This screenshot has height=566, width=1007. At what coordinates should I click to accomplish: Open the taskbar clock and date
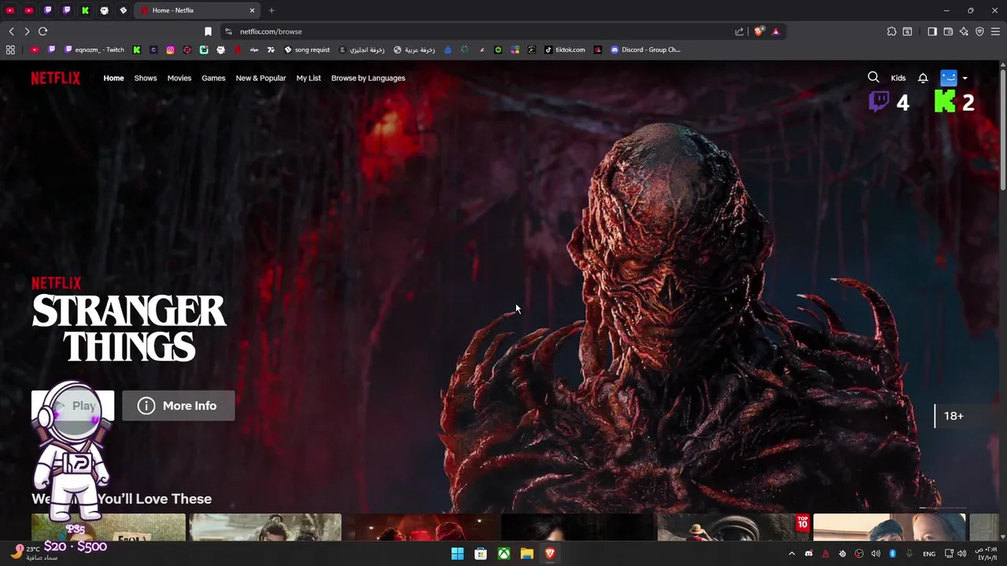coord(987,553)
